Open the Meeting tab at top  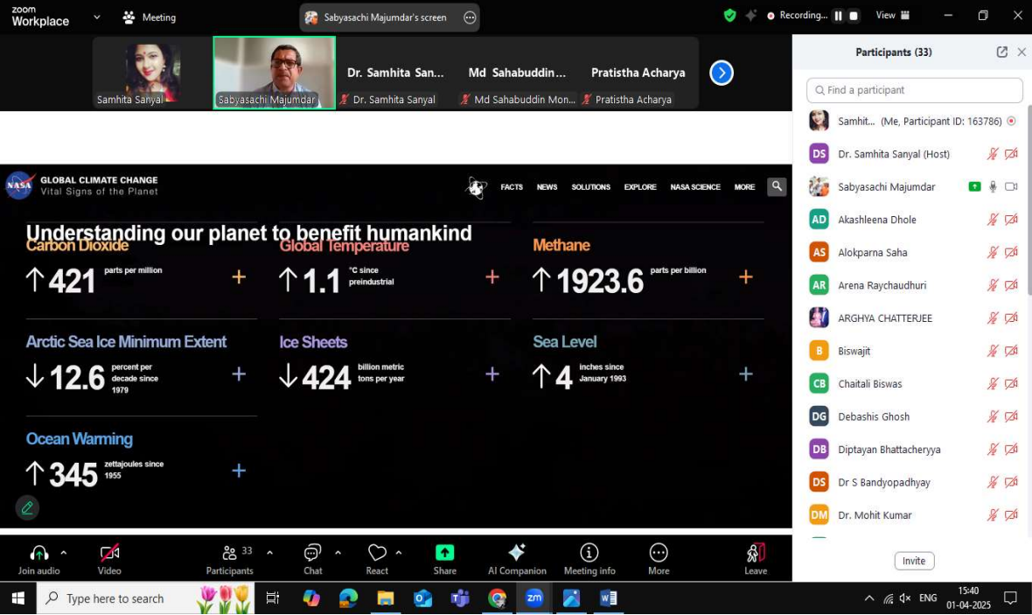pyautogui.click(x=150, y=17)
